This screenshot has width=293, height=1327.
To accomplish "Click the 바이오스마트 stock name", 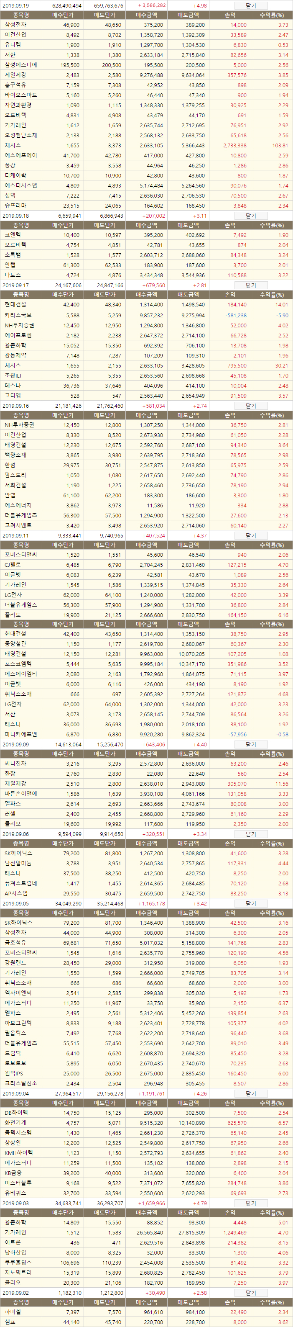I will point(20,95).
